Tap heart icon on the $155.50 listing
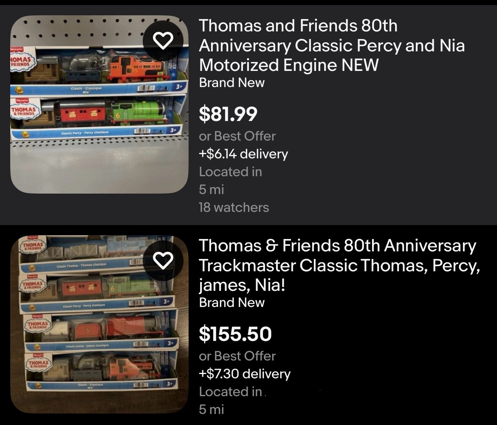This screenshot has height=425, width=497. click(164, 260)
